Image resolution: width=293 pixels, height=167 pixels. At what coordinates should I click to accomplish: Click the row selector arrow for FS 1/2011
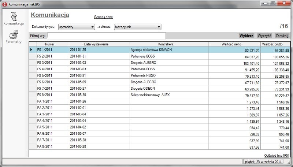(x=31, y=50)
